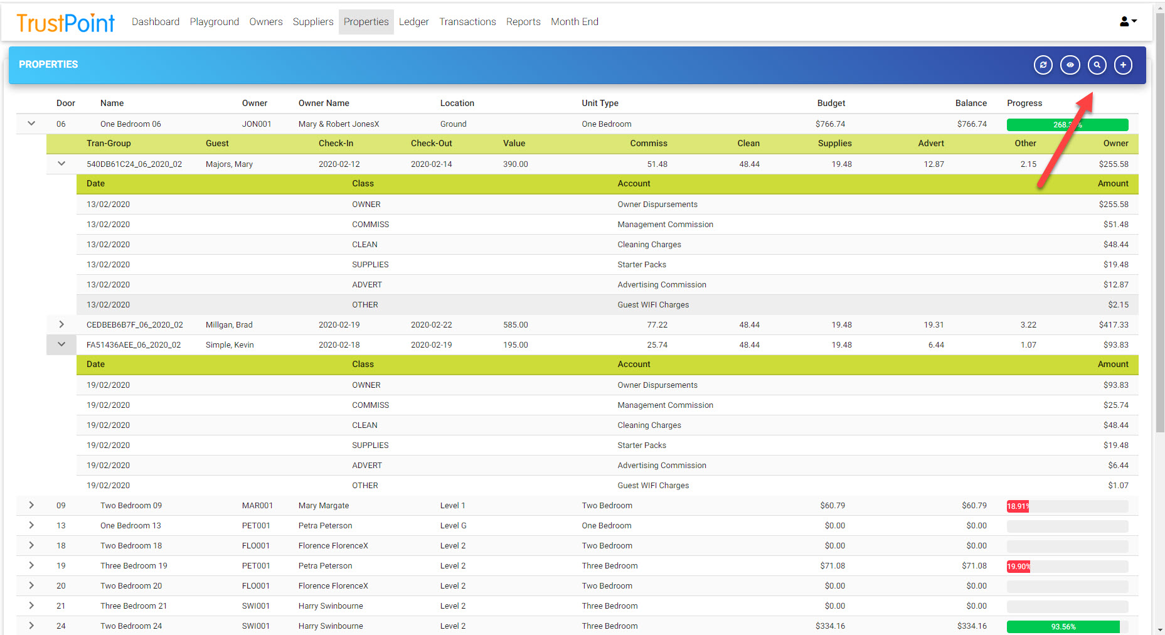Click the Guest WIFI Charges $2.15 row
1165x635 pixels.
607,304
